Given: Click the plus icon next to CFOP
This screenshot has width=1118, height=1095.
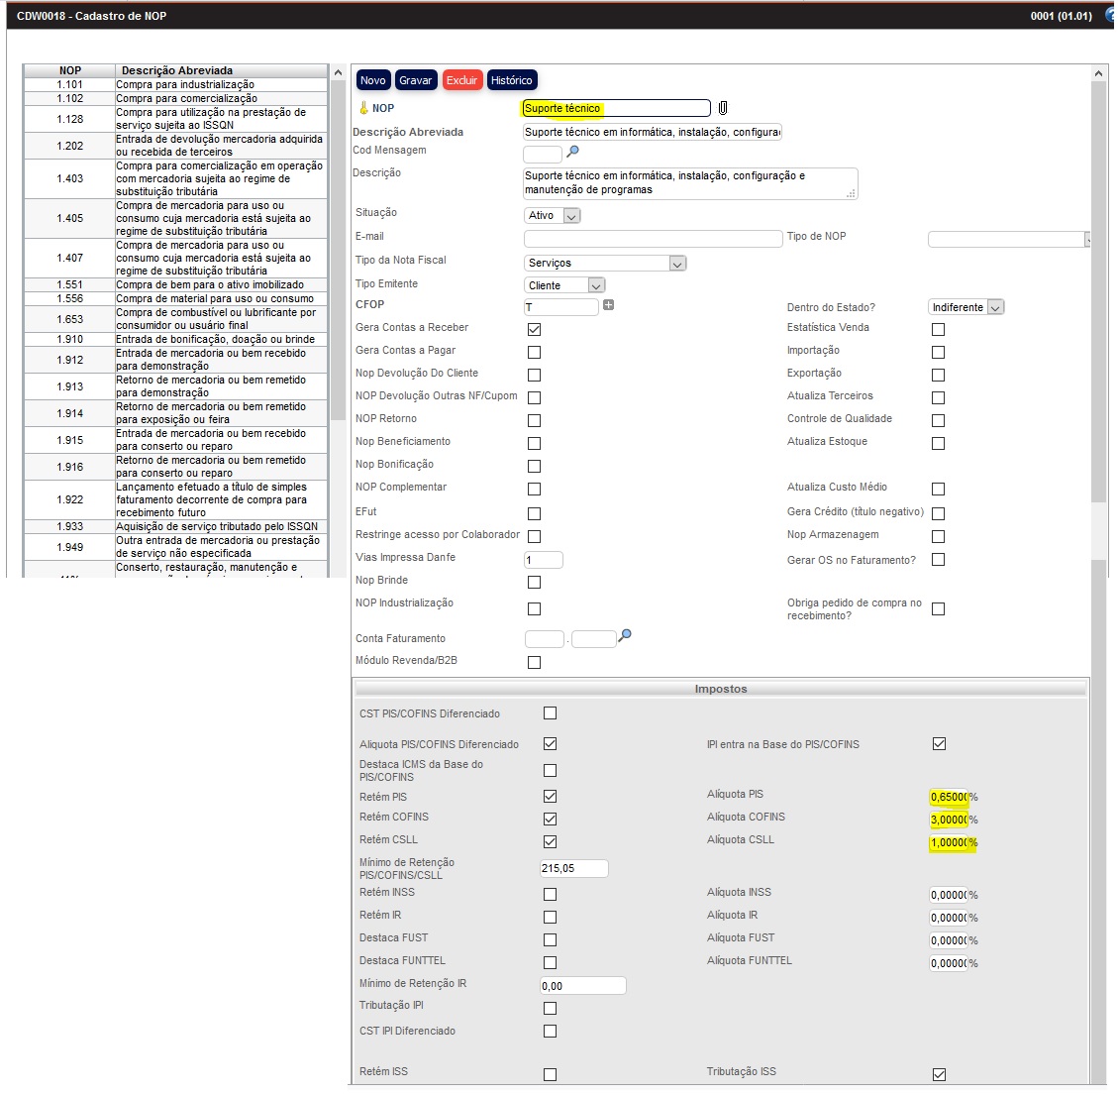Looking at the screenshot, I should (608, 305).
